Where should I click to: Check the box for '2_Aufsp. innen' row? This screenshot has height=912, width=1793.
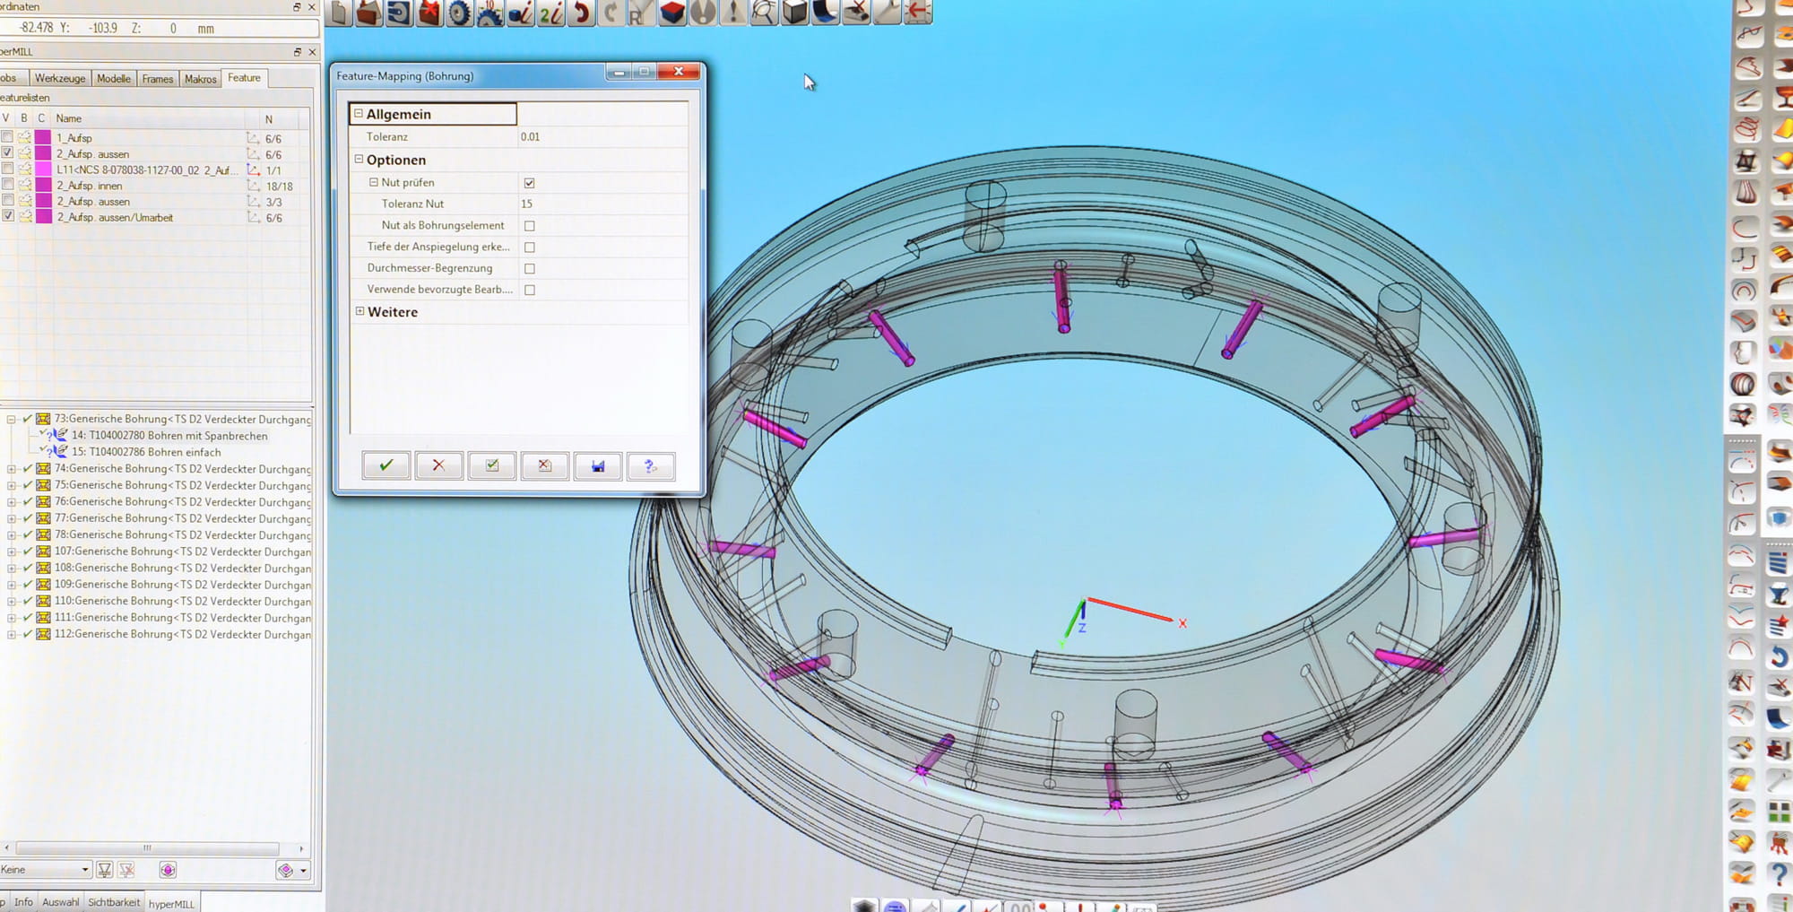(x=7, y=185)
